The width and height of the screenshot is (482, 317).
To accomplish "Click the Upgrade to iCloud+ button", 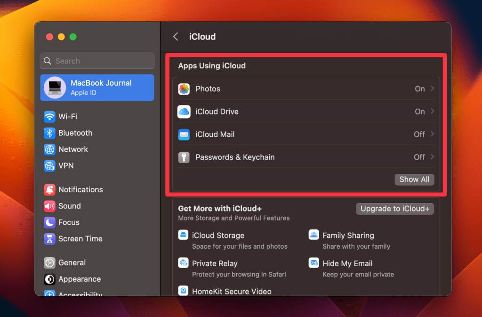I will 394,209.
